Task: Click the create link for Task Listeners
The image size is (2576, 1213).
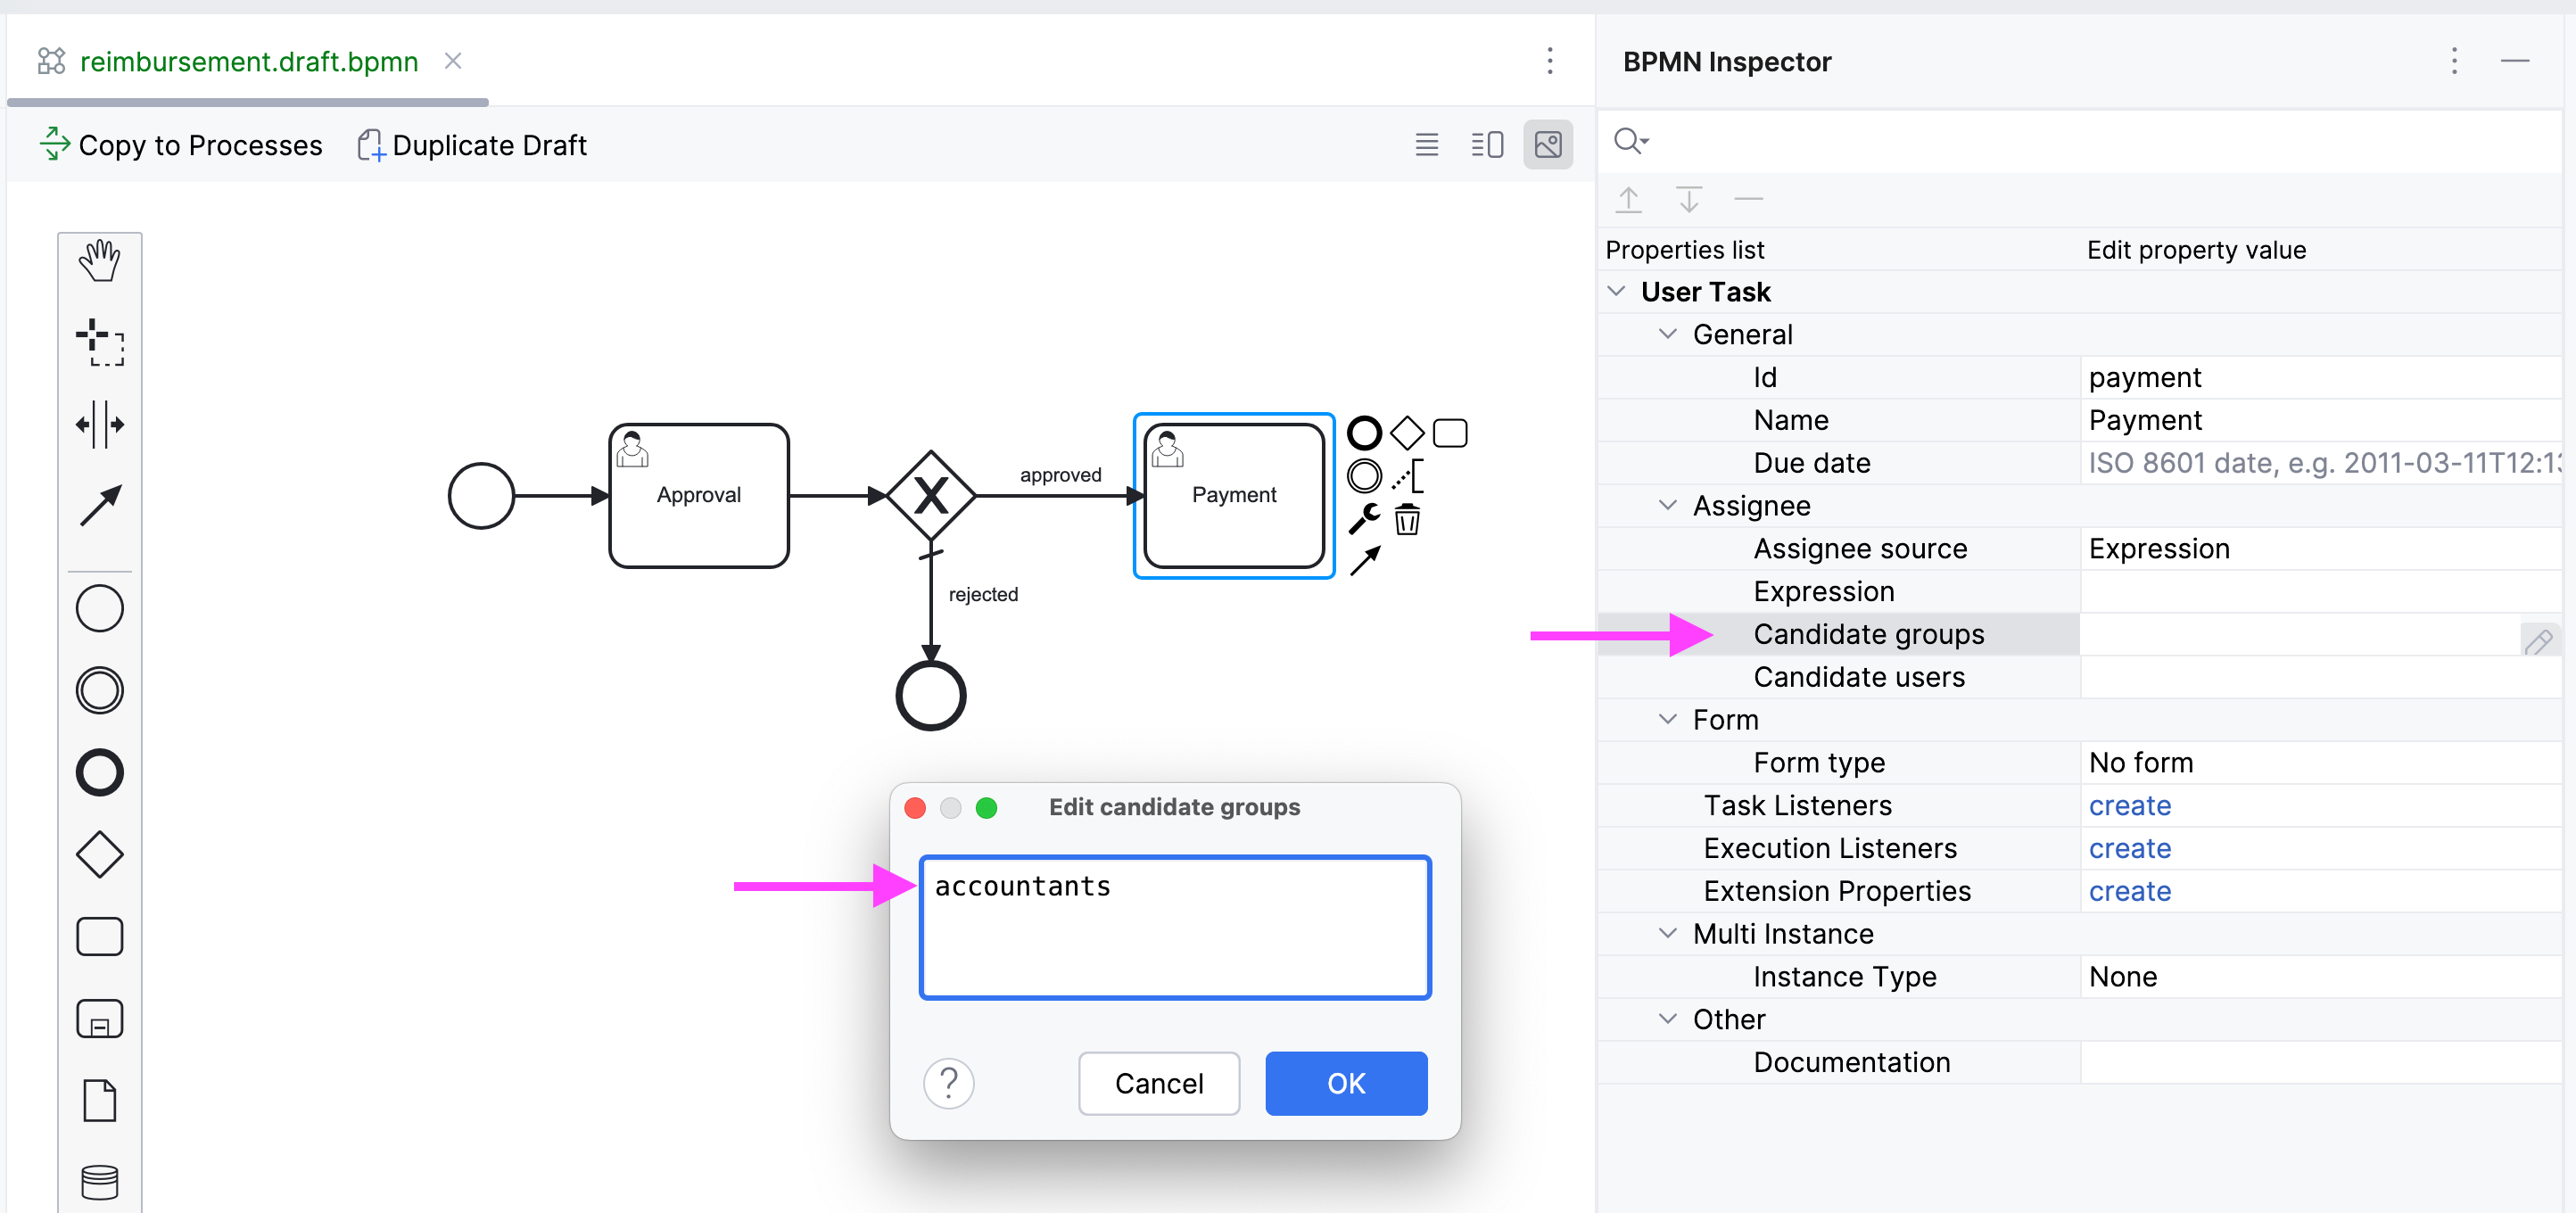Action: (2129, 805)
